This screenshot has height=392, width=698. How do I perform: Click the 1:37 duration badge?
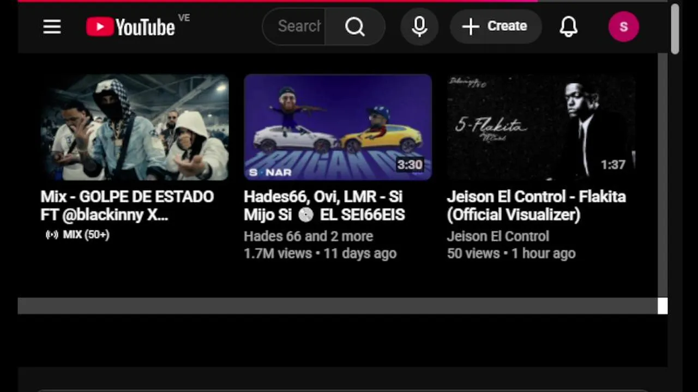coord(613,164)
